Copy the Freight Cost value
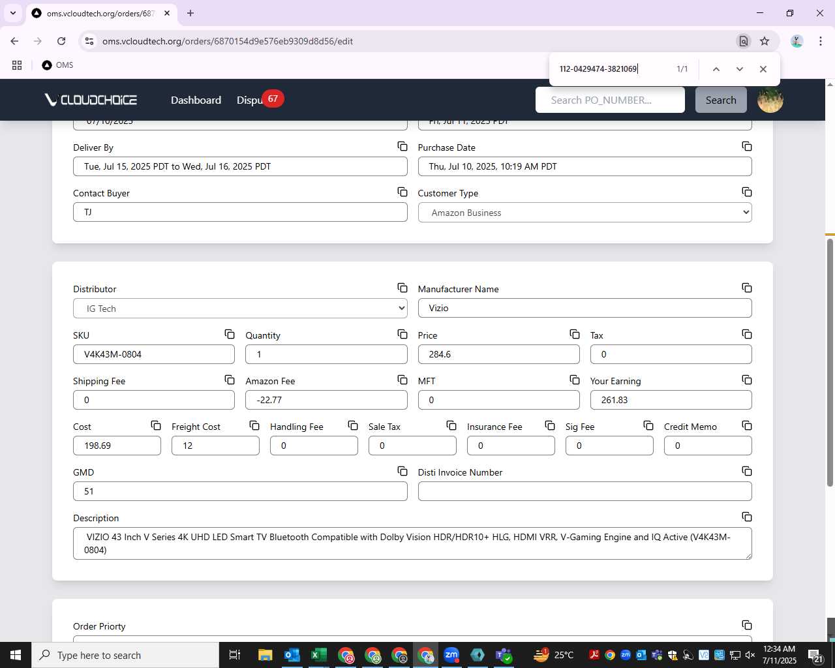 tap(254, 425)
